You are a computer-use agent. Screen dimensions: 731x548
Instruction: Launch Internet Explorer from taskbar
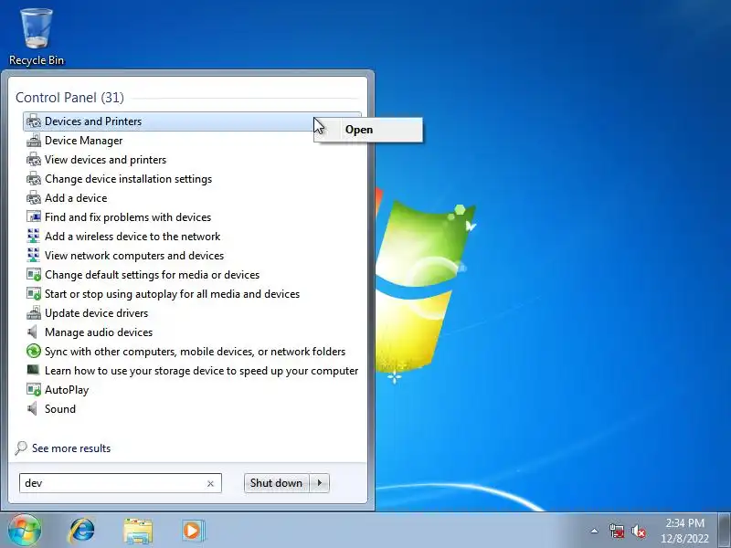(81, 531)
